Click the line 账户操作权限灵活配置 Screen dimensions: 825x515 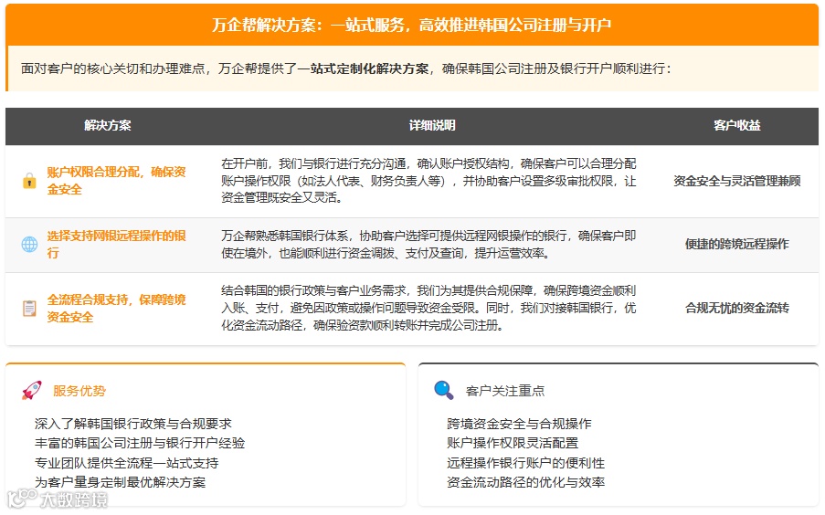point(513,443)
